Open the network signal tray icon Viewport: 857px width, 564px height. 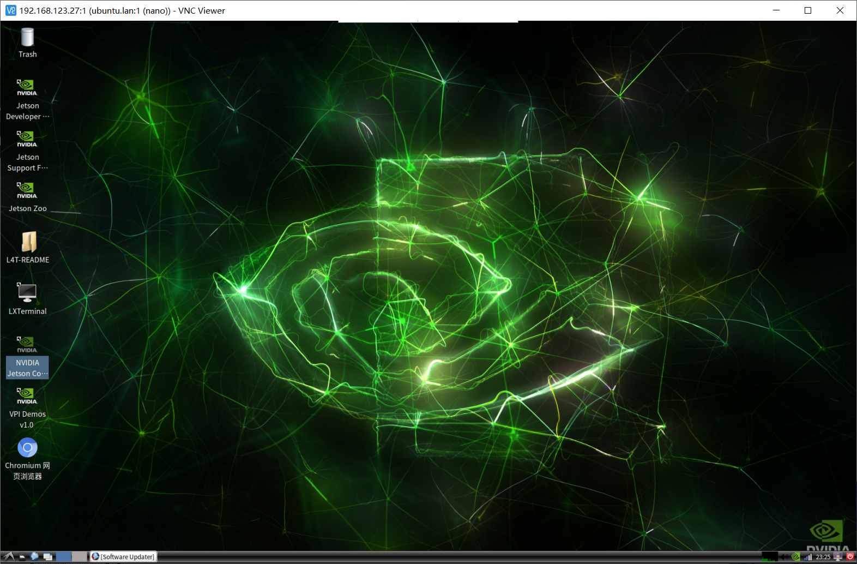coord(808,557)
